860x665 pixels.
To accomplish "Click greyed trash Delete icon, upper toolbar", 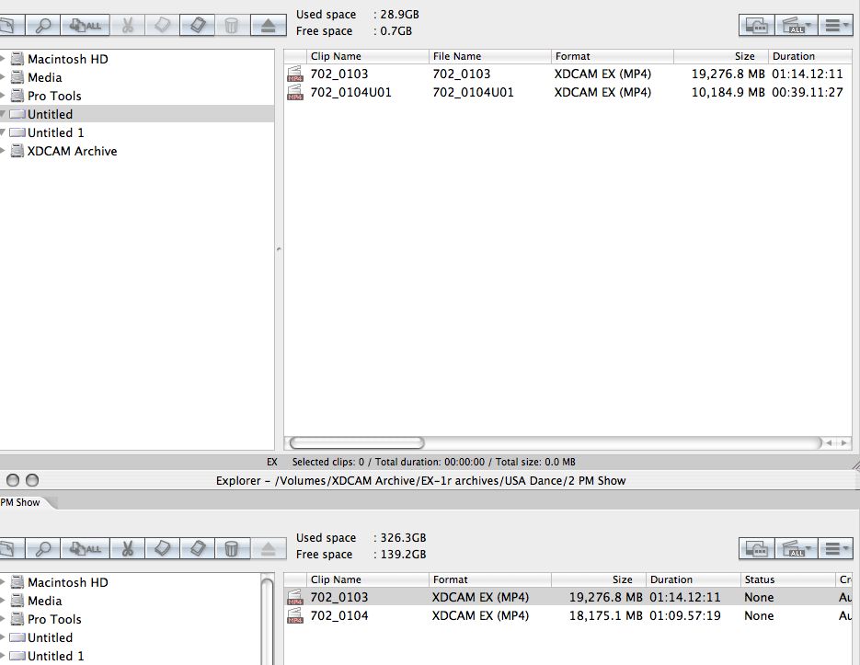I will [x=232, y=25].
